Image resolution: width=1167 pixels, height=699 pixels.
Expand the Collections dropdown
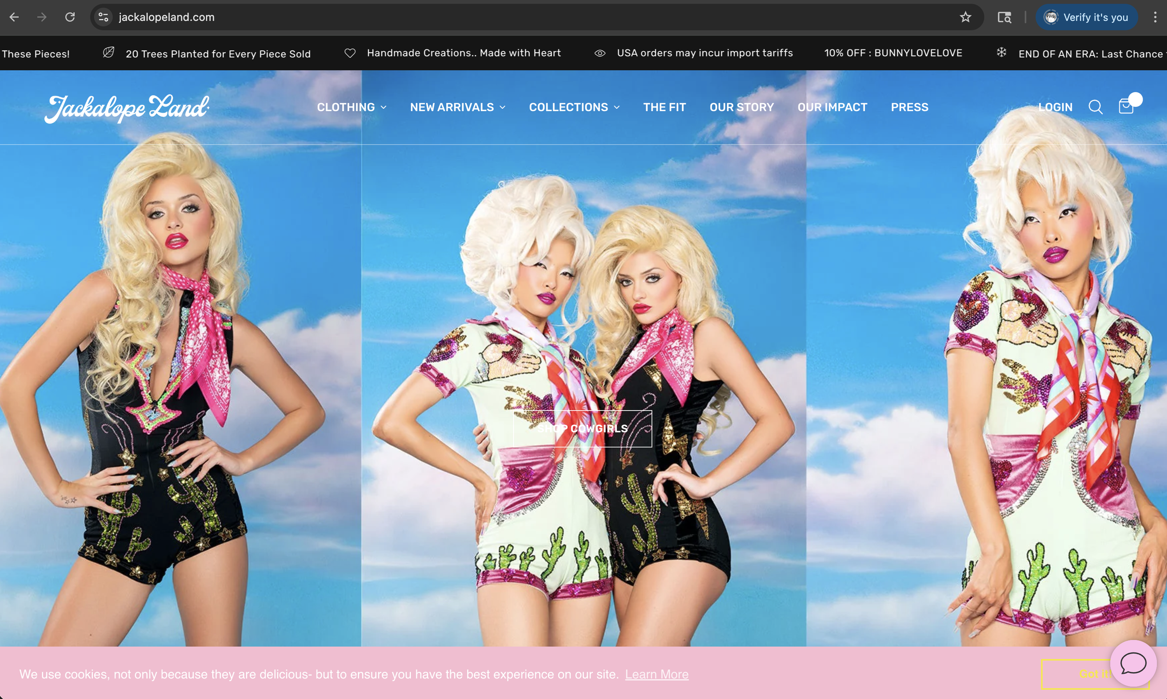click(x=574, y=107)
